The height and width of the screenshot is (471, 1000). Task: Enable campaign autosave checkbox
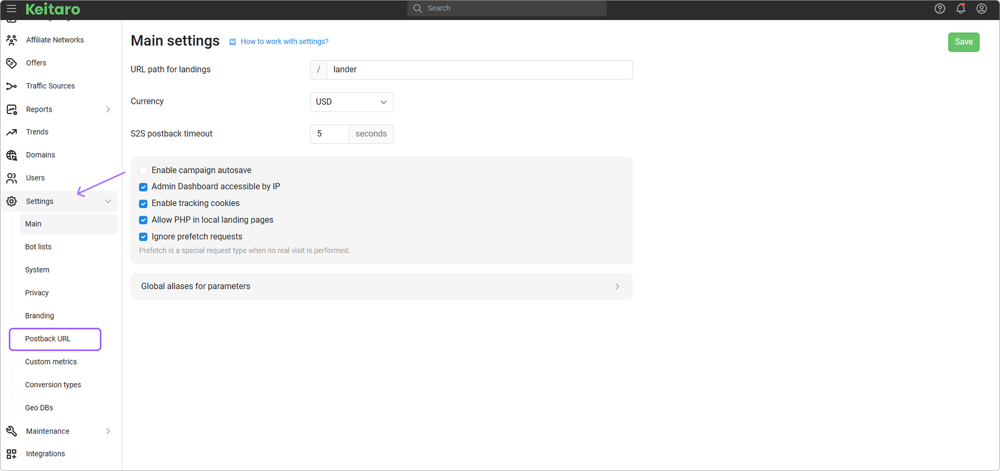(143, 171)
